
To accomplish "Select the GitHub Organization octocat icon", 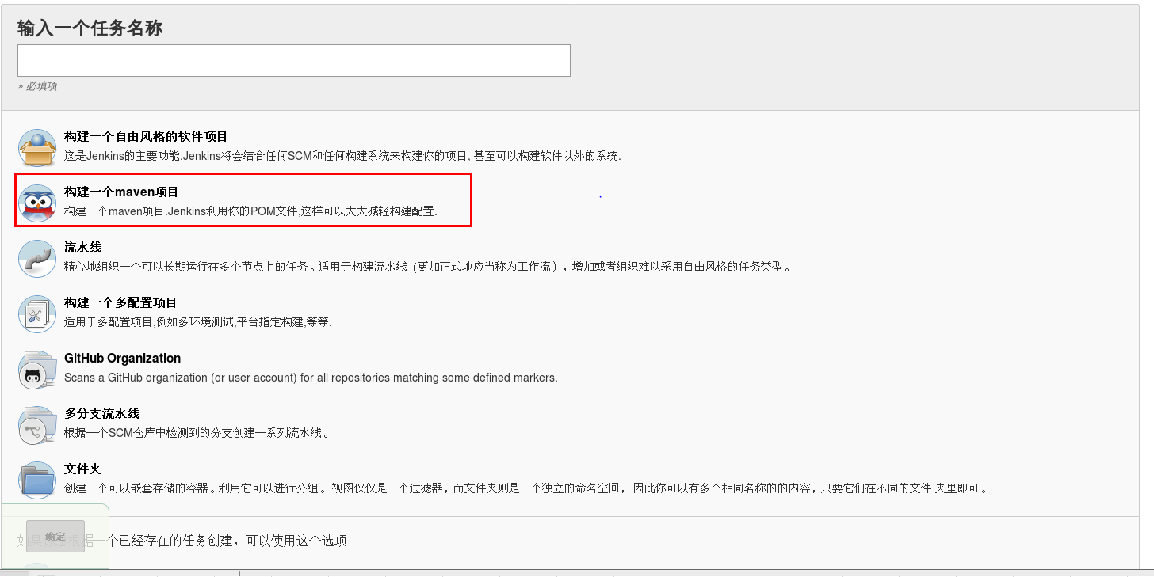I will [x=37, y=370].
